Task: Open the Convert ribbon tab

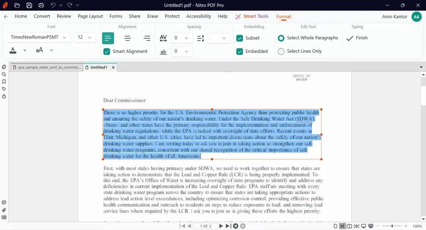Action: (42, 16)
